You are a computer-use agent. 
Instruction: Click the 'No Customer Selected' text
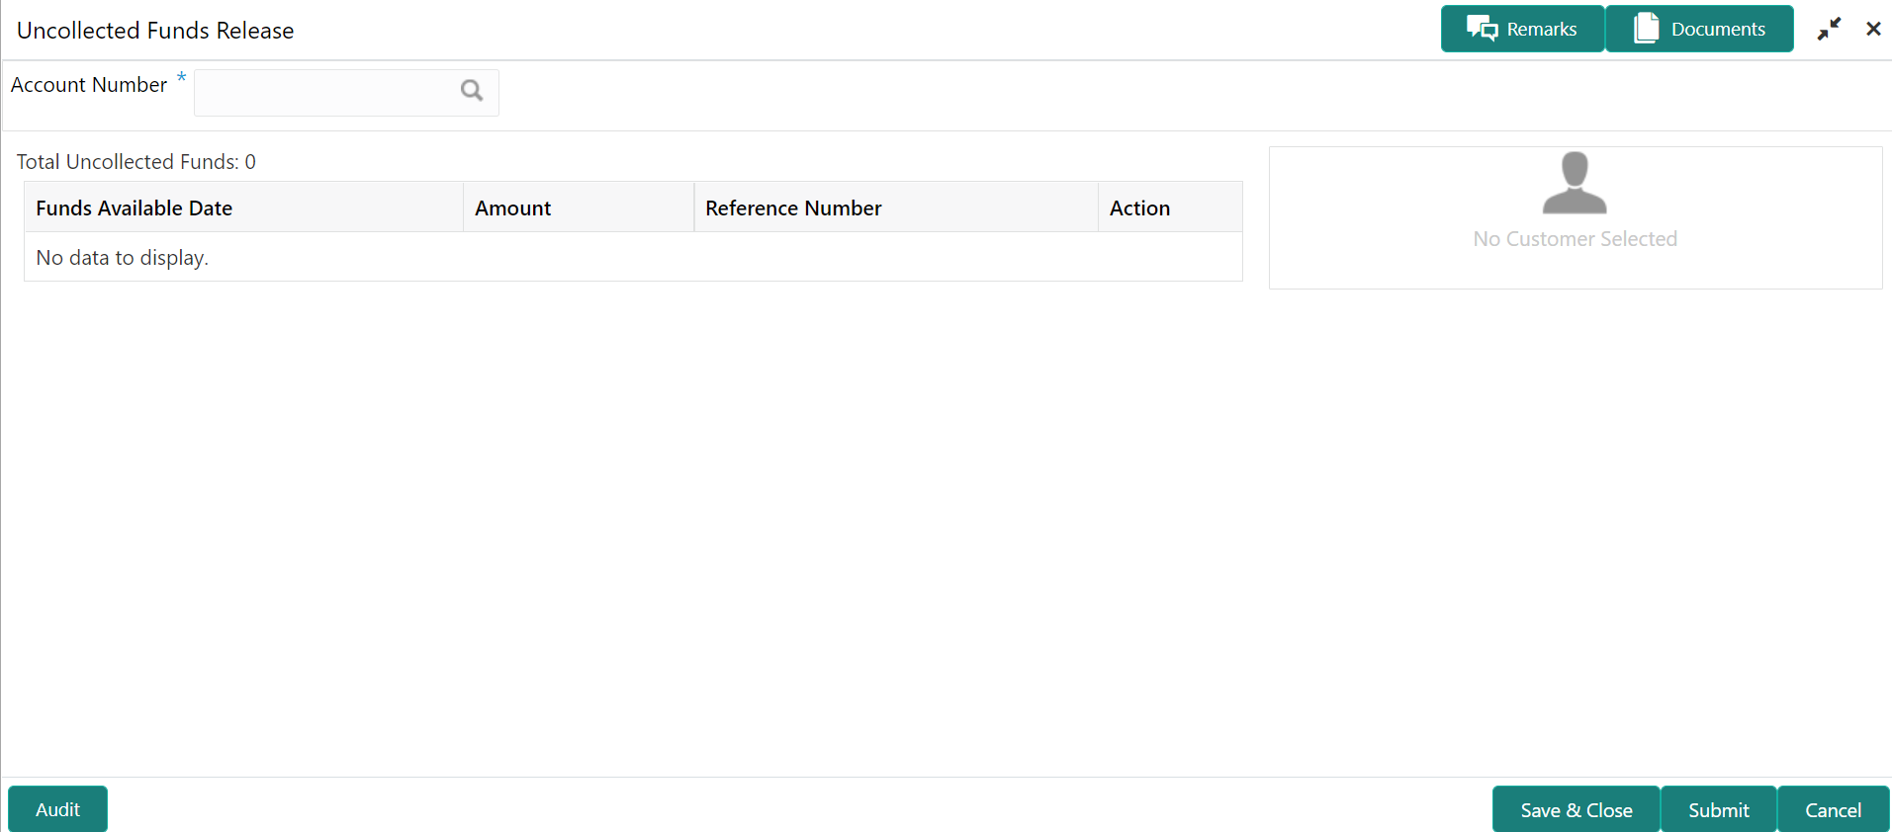[x=1575, y=239]
